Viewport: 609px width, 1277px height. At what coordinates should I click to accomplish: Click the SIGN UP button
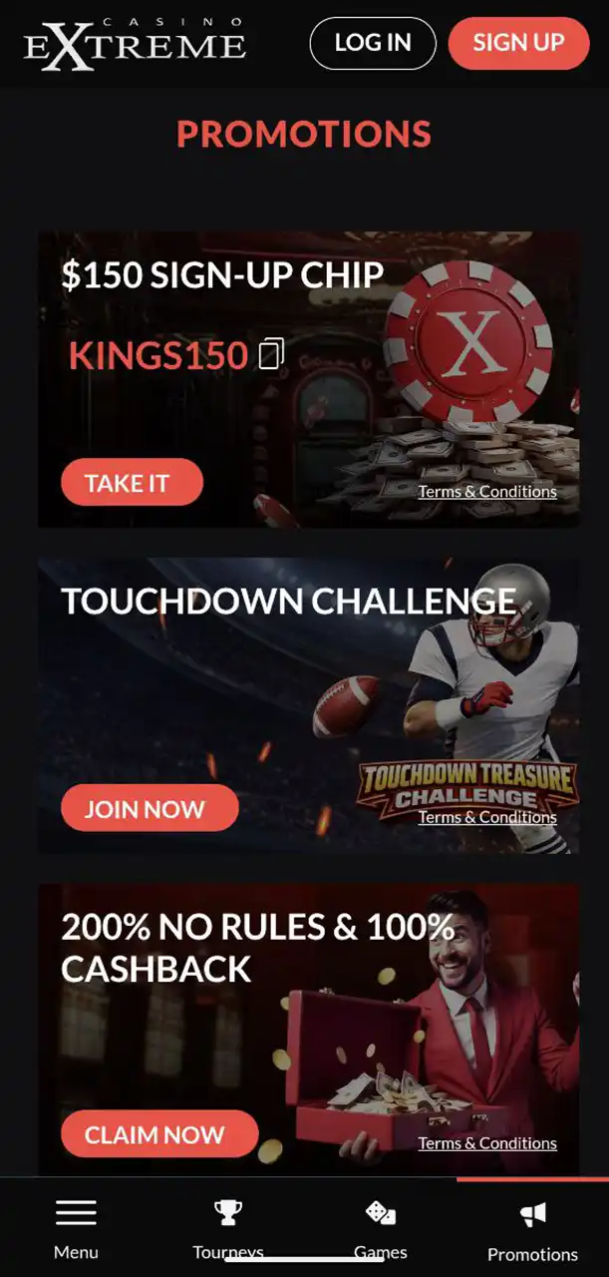click(518, 43)
